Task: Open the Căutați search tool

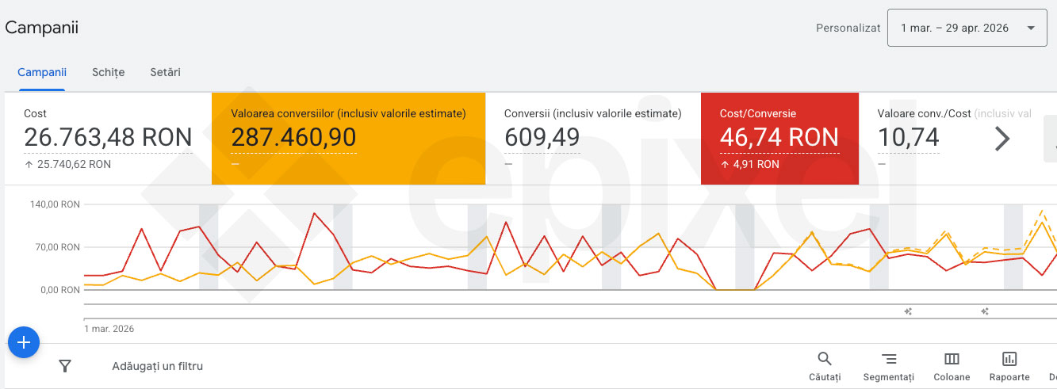Action: tap(825, 366)
